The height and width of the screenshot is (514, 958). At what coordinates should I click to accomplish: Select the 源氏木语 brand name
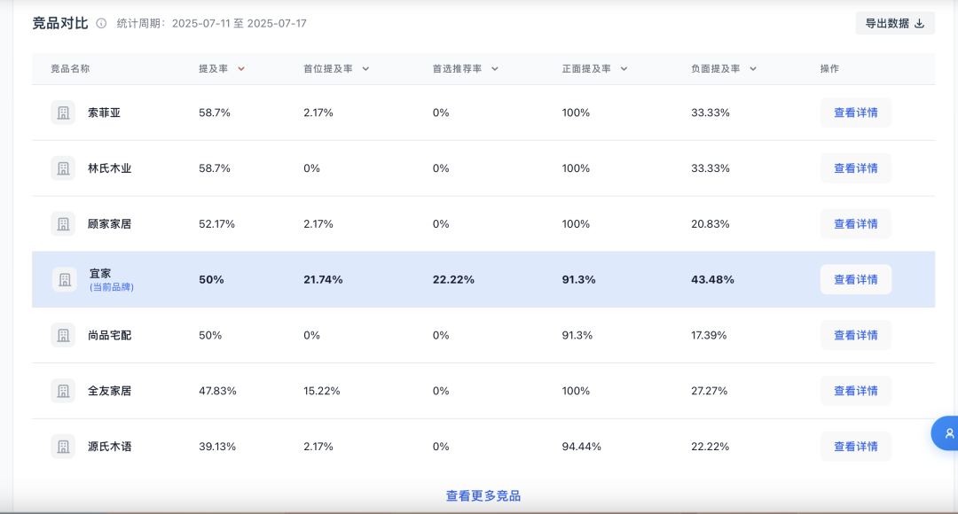click(x=109, y=447)
